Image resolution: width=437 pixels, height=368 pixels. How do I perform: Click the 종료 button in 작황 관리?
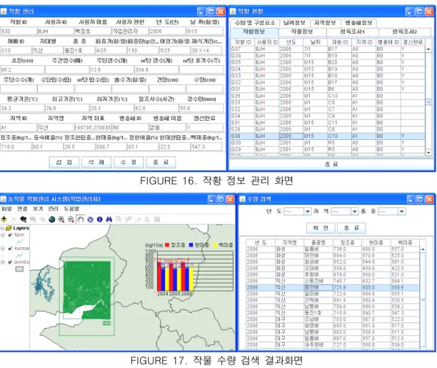click(161, 162)
